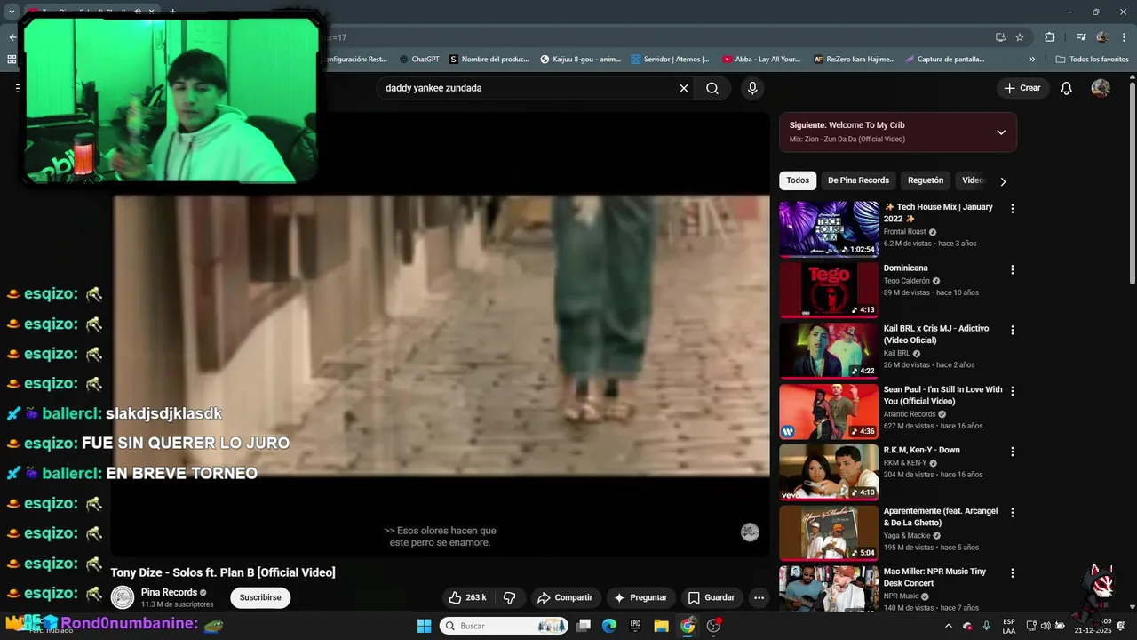Save video with Guardar button
Viewport: 1137px width, 640px height.
click(x=712, y=597)
